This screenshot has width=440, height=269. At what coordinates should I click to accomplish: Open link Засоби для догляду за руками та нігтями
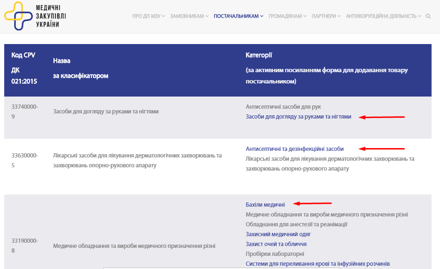(298, 117)
